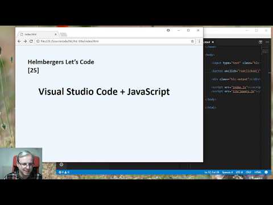Image resolution: width=273 pixels, height=205 pixels.
Task: Click the Helmbergers Let's Code title
Action: [61, 62]
